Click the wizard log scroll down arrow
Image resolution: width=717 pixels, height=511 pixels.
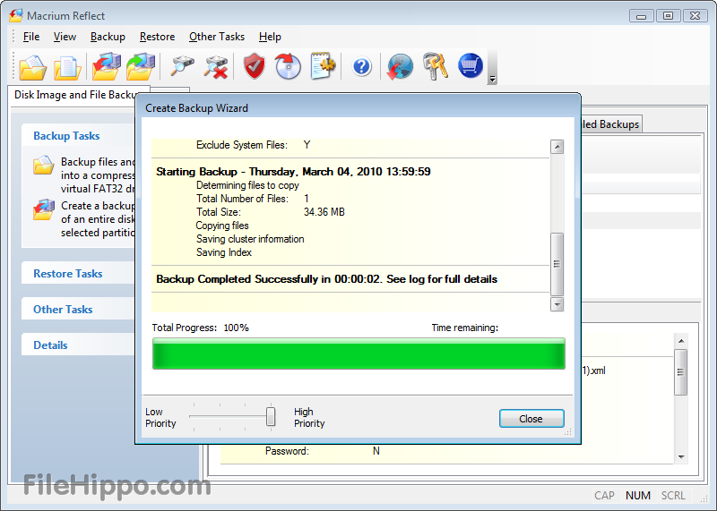point(557,304)
